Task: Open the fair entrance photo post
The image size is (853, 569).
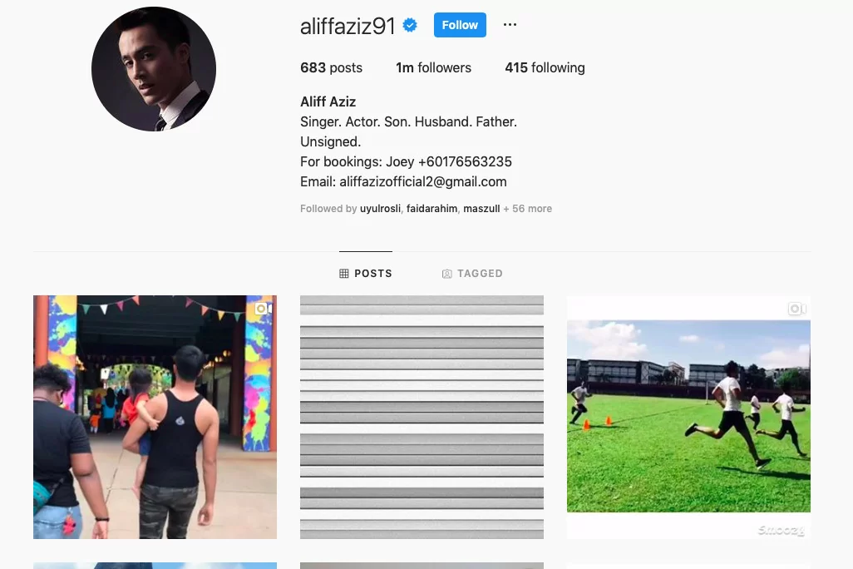Action: point(155,417)
